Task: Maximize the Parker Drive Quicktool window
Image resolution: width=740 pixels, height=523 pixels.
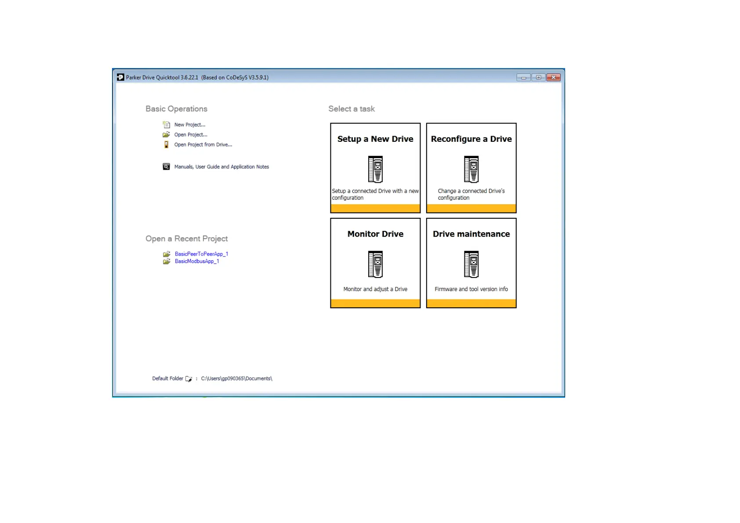Action: [538, 78]
